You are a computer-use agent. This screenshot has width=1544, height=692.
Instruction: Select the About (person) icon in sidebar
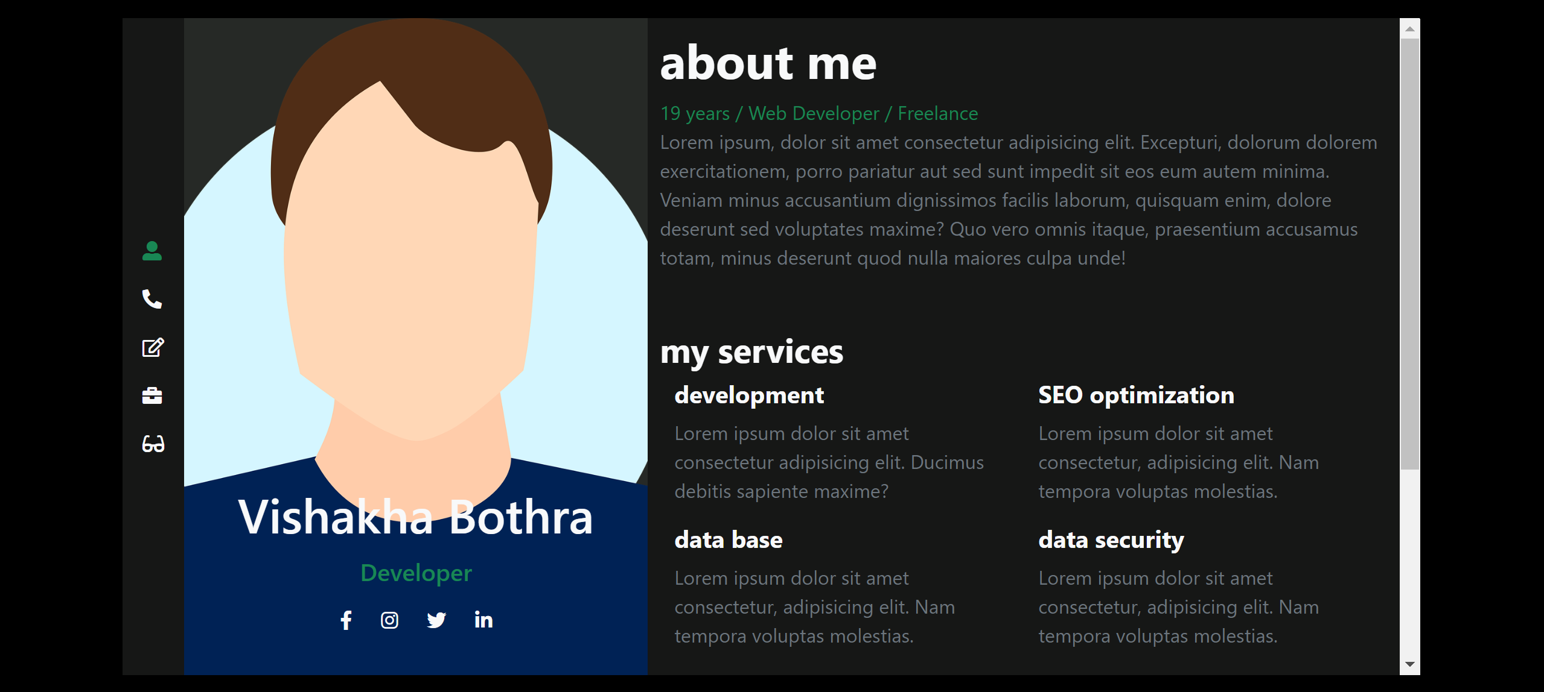pos(152,251)
